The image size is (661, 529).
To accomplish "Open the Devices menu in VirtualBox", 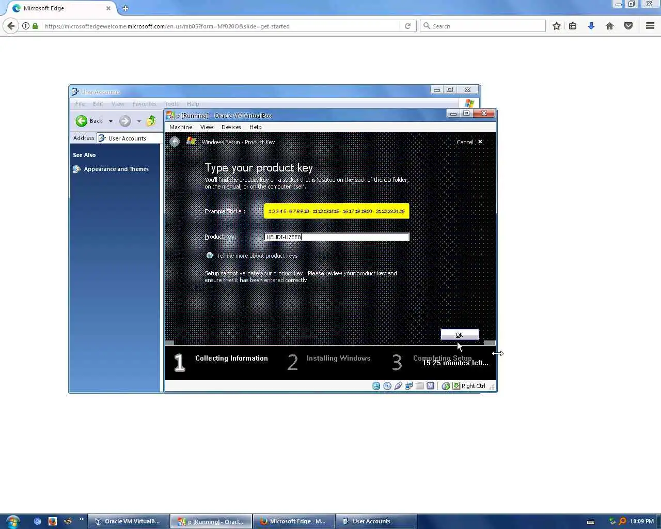I will pyautogui.click(x=231, y=127).
